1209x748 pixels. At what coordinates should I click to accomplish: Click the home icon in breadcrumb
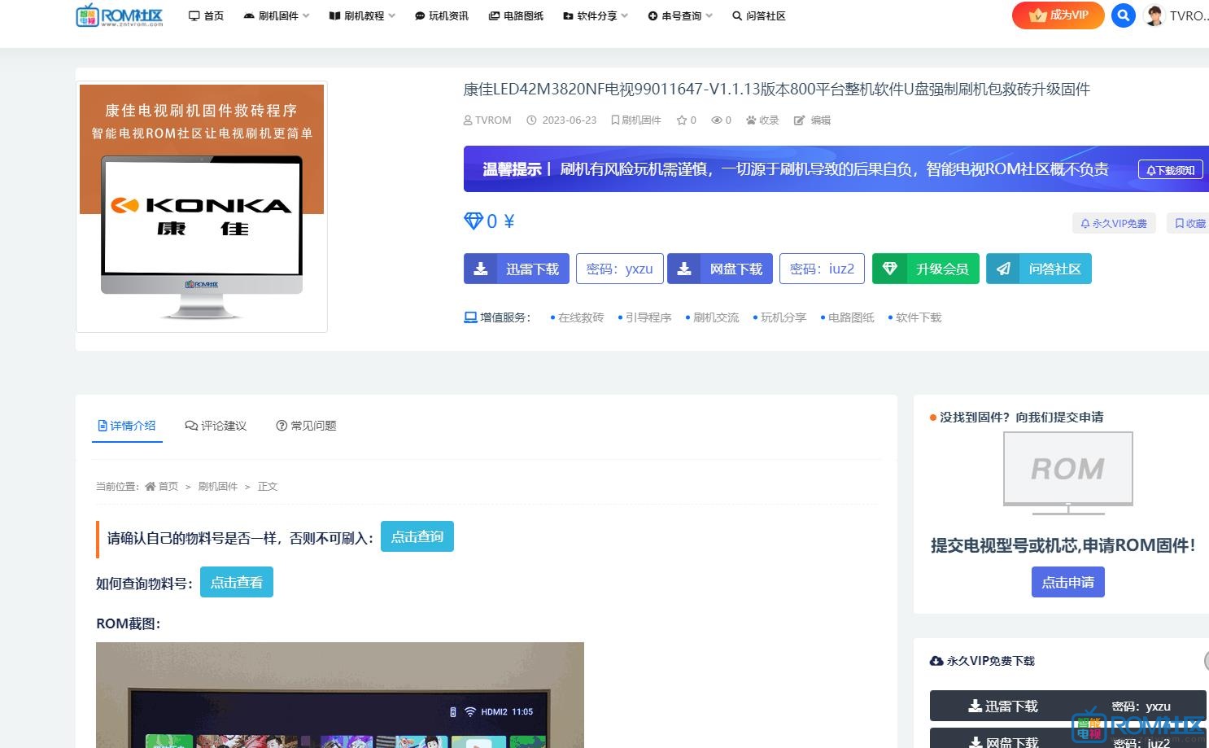[x=150, y=487]
